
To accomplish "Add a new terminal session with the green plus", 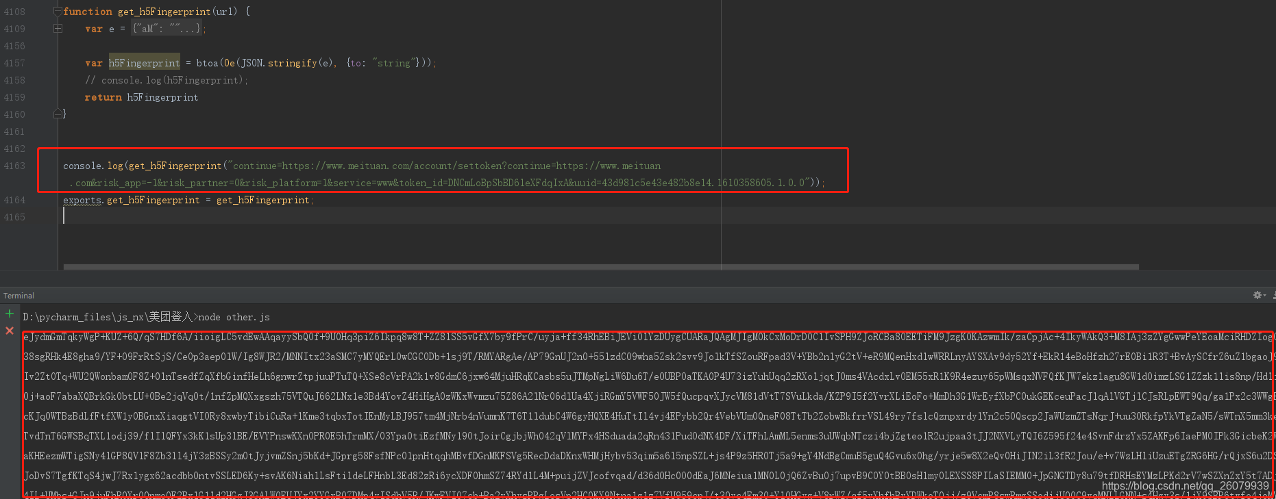I will tap(10, 314).
